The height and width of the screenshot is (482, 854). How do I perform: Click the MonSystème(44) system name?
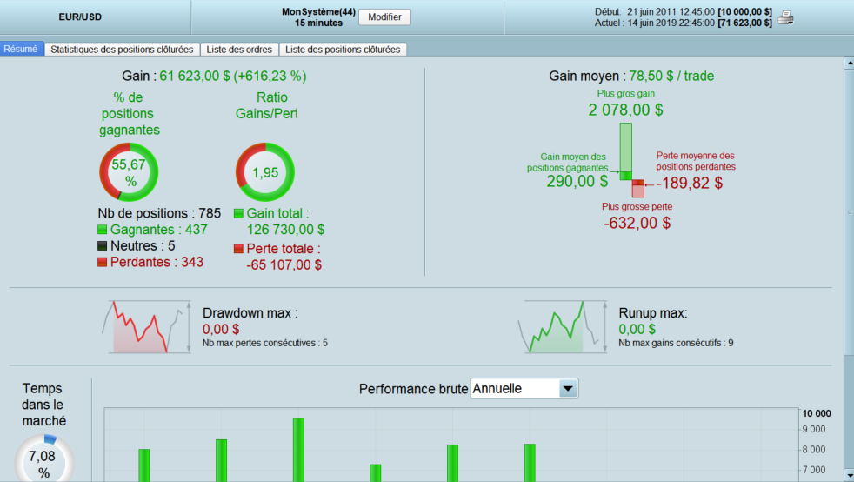coord(318,11)
